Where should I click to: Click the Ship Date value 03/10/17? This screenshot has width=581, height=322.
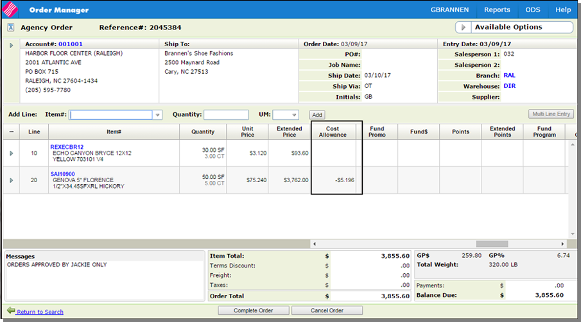tap(377, 75)
